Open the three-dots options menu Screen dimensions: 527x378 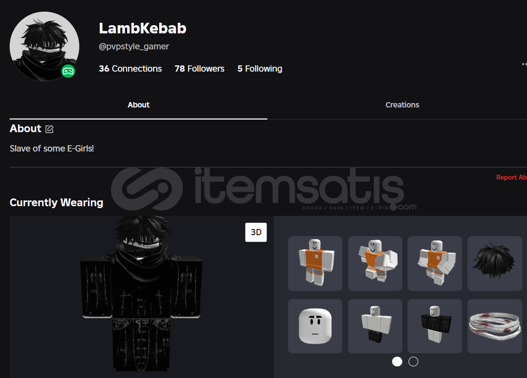tap(524, 64)
